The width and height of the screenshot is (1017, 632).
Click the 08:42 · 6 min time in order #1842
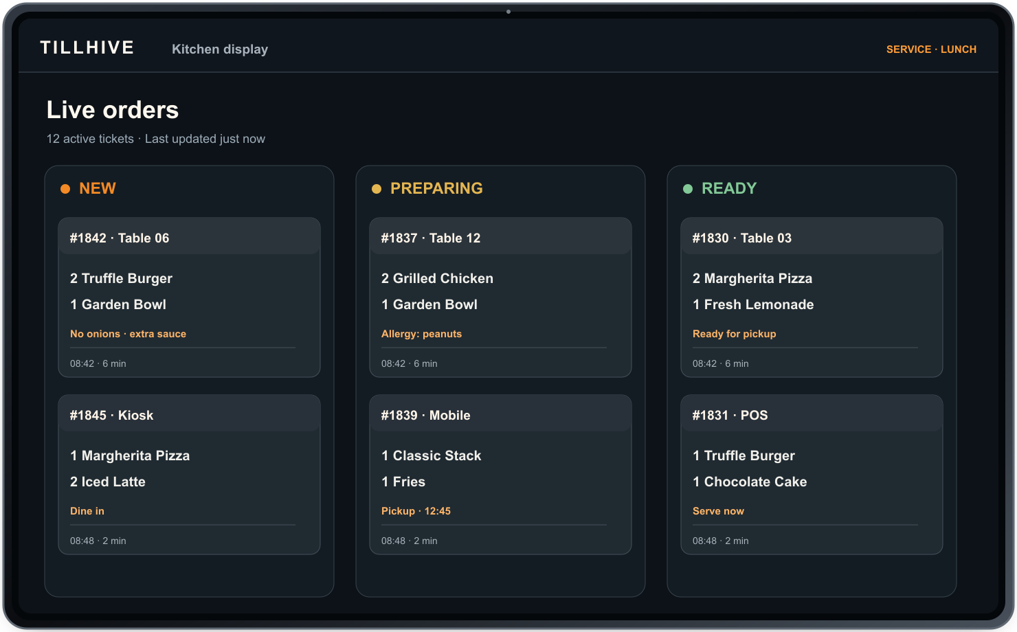[98, 363]
